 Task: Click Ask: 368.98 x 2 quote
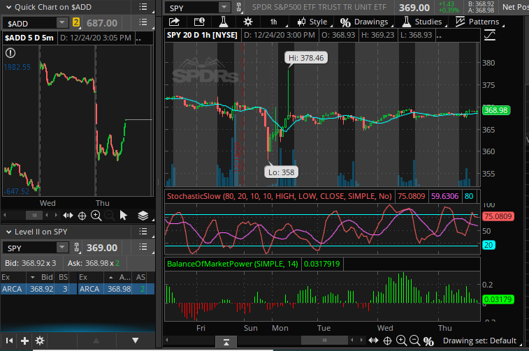point(94,263)
